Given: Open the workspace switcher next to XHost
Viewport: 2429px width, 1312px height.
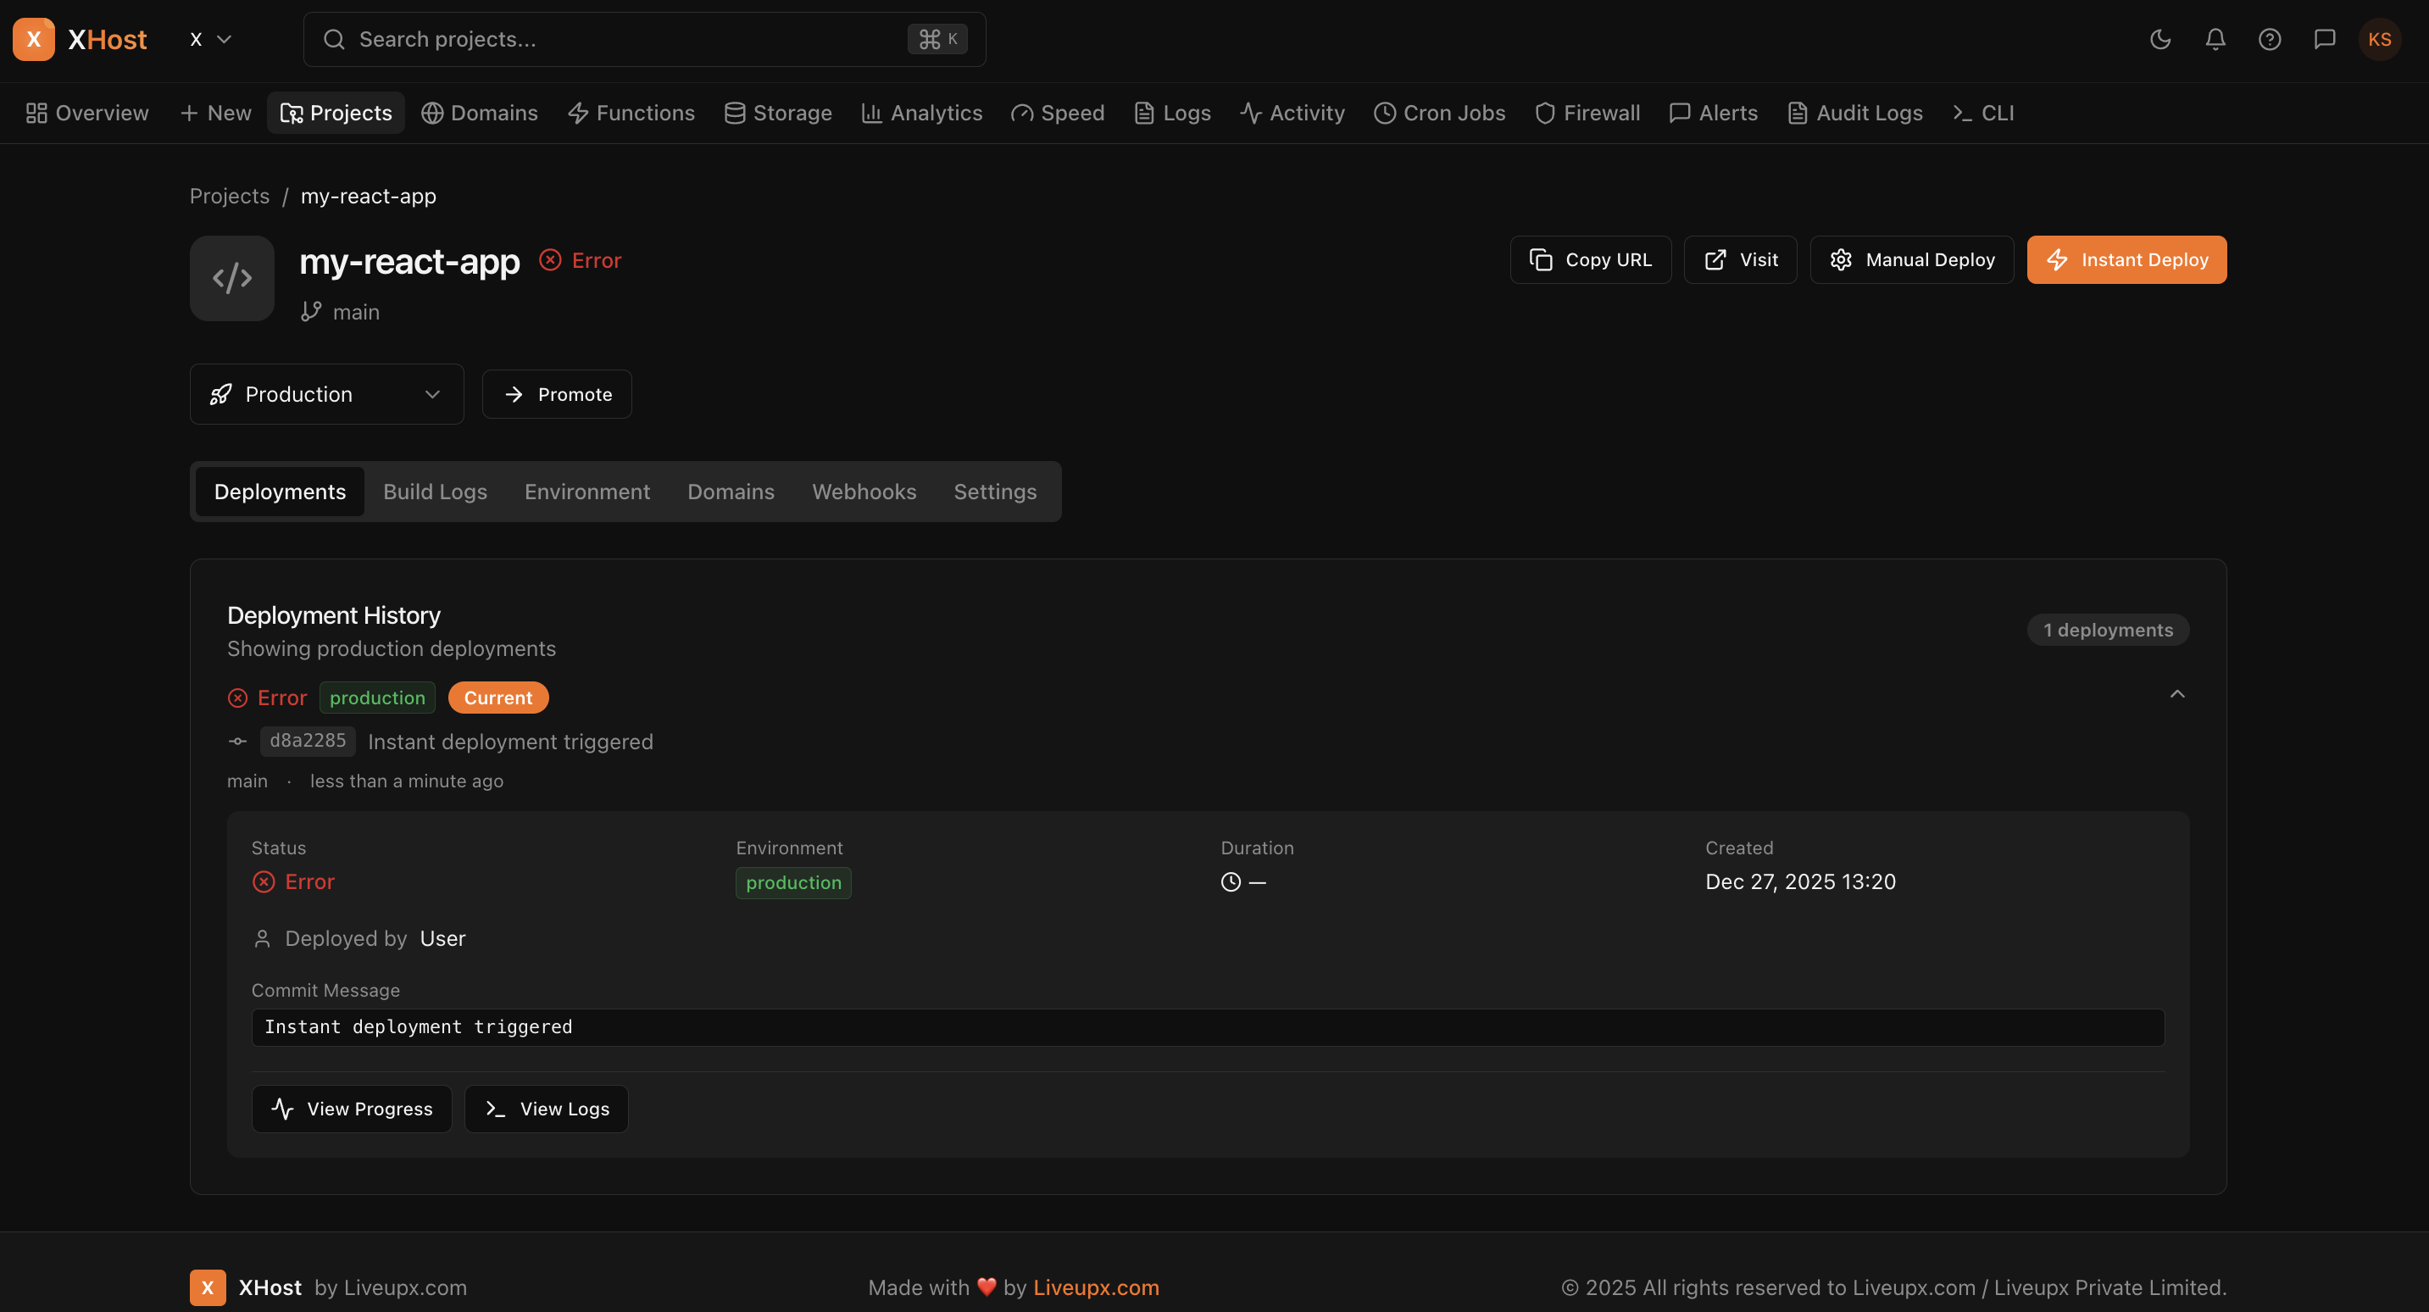Looking at the screenshot, I should [209, 39].
